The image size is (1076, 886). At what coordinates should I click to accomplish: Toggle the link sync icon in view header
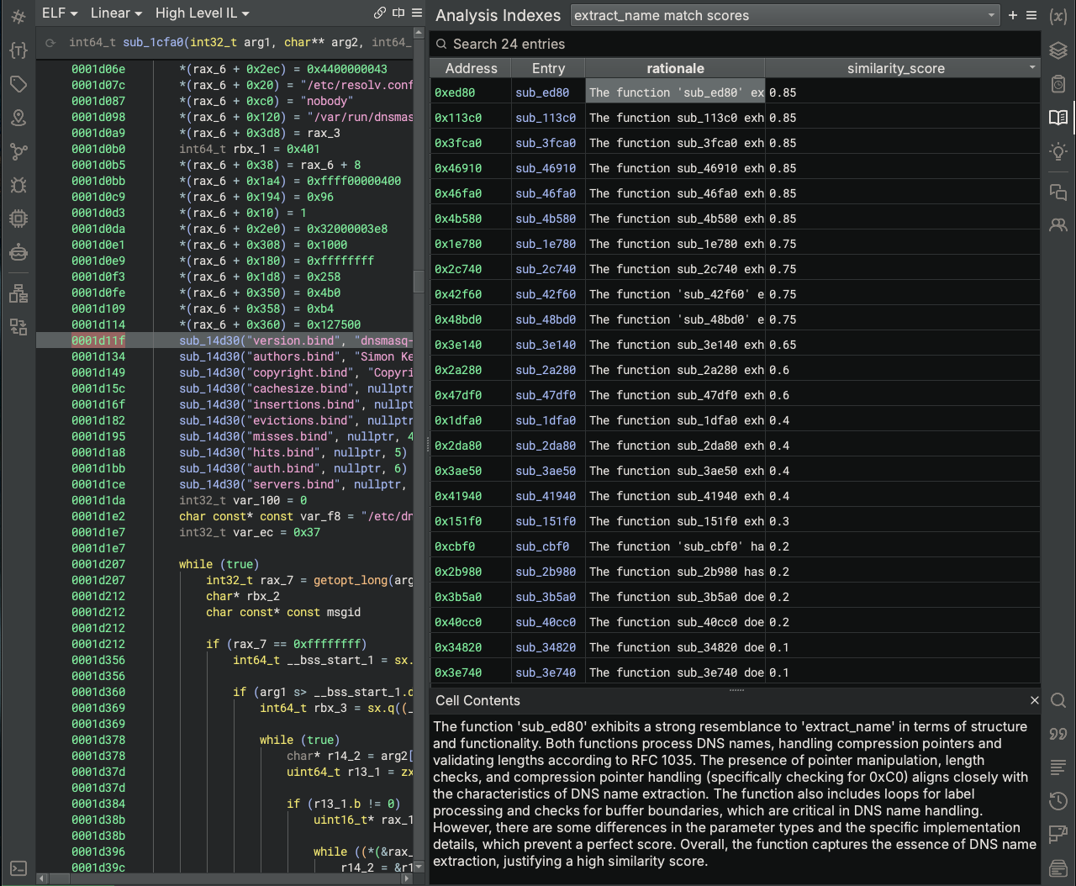[380, 13]
